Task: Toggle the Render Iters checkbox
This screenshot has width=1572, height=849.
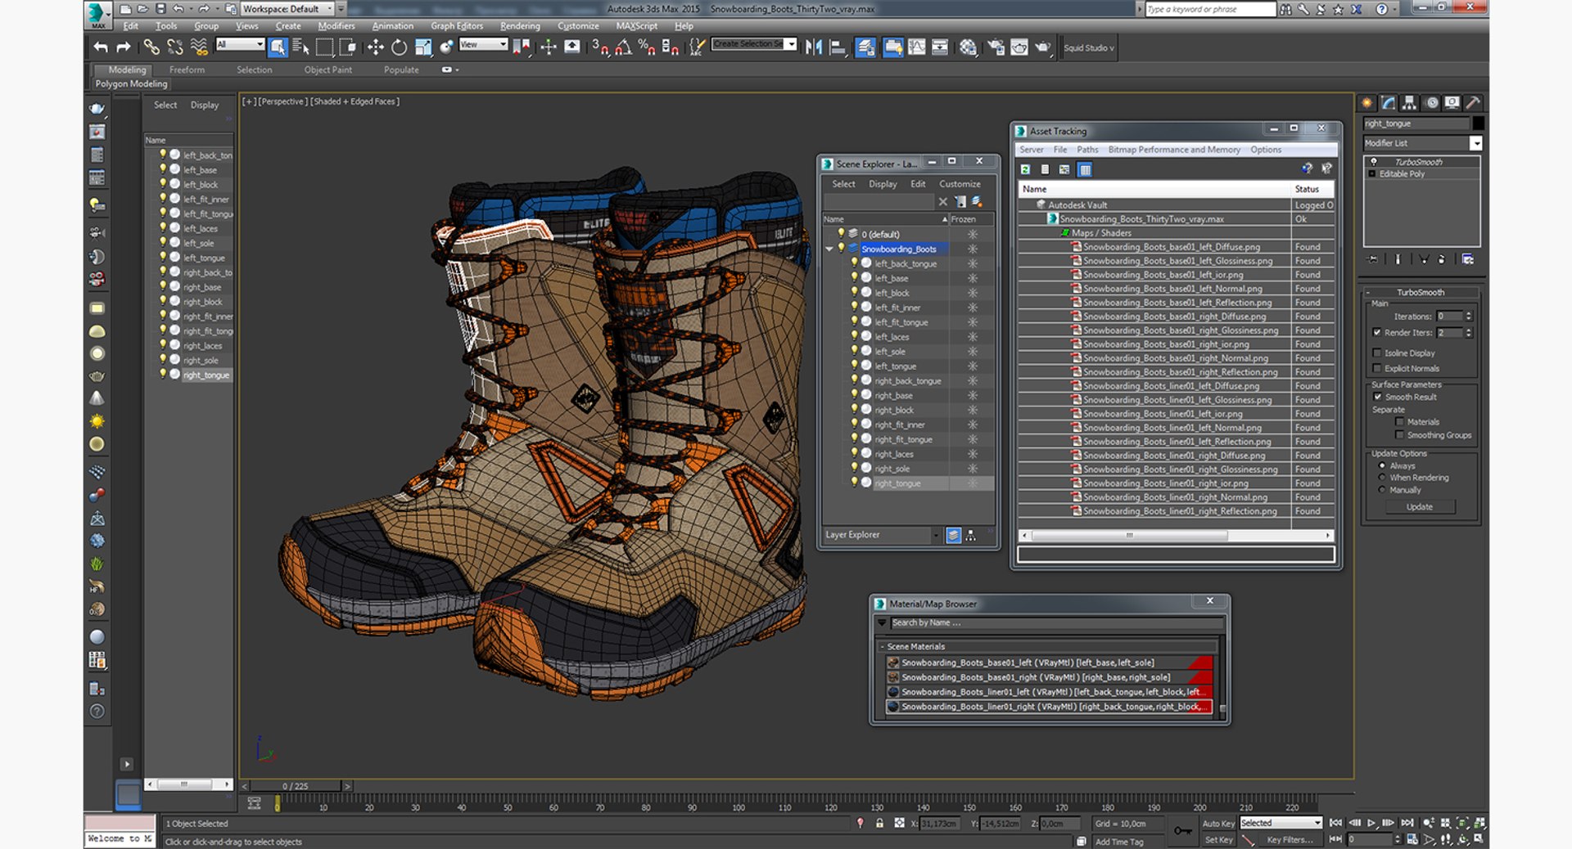Action: tap(1377, 333)
